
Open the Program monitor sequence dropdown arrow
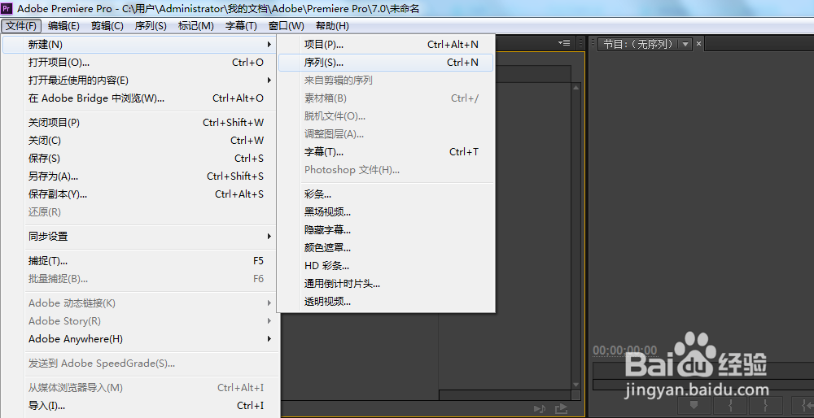pyautogui.click(x=685, y=44)
